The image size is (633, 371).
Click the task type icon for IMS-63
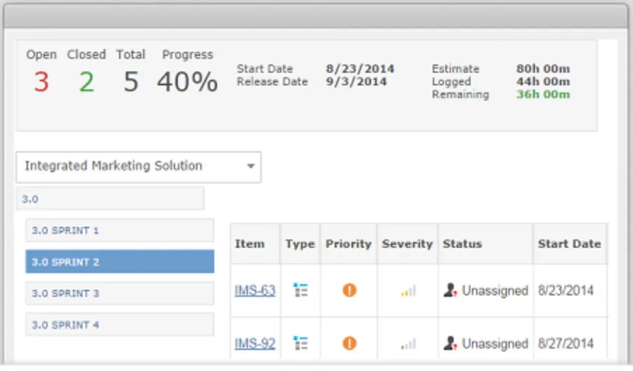pyautogui.click(x=301, y=290)
